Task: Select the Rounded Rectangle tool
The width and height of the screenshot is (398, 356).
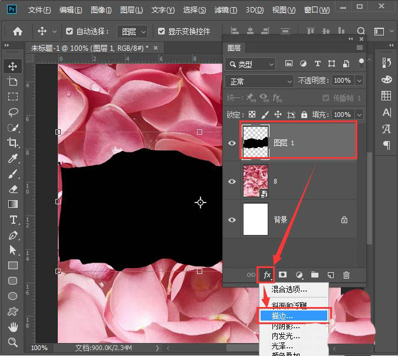Action: tap(12, 281)
